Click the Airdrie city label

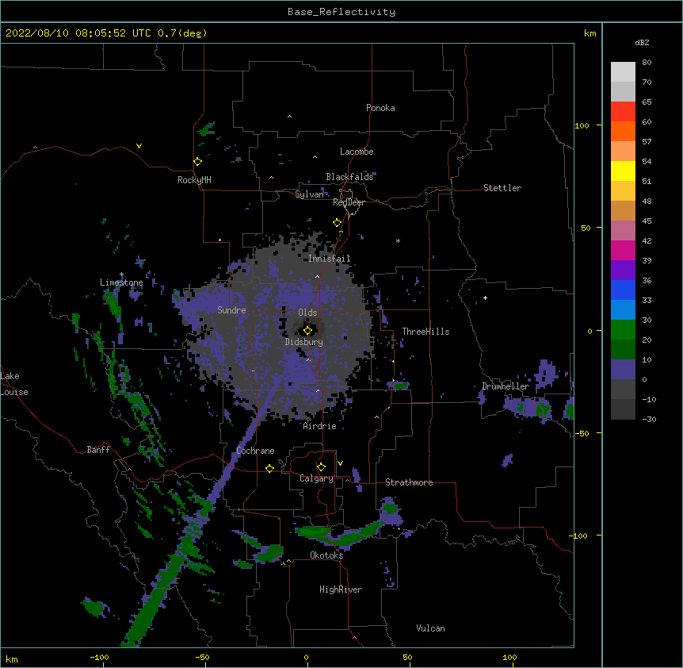(320, 426)
